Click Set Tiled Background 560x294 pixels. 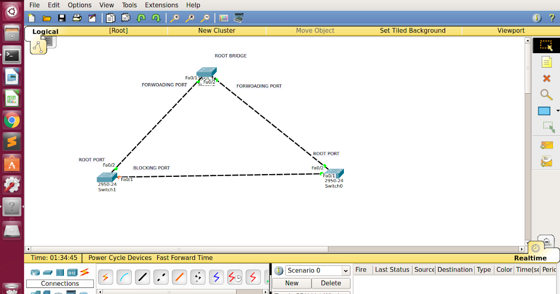[x=413, y=30]
